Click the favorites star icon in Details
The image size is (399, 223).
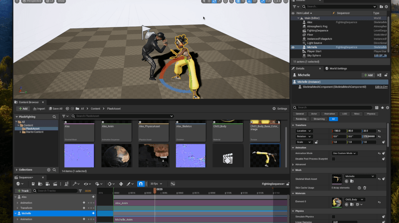tap(382, 108)
